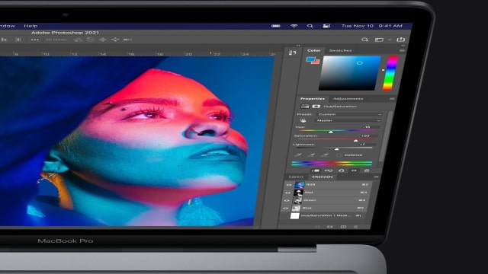The image size is (488, 274).
Task: Switch to the Adjustments tab
Action: (348, 99)
